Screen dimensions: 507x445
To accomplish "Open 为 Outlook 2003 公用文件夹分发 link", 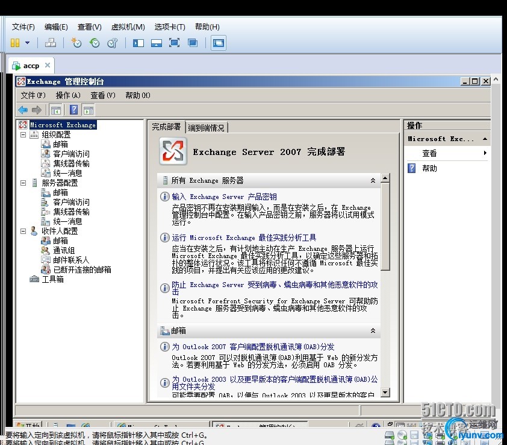I will coord(275,383).
